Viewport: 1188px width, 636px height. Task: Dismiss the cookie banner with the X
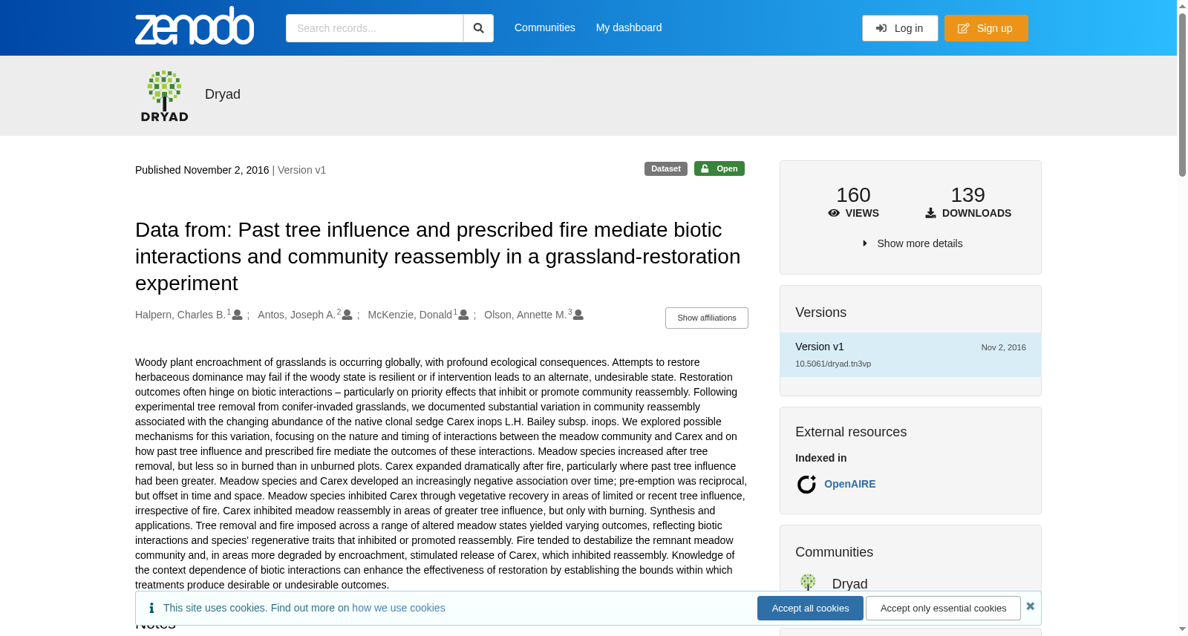[1031, 606]
